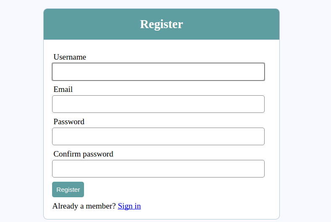This screenshot has width=331, height=222.
Task: Click the Confirm password label
Action: [83, 154]
